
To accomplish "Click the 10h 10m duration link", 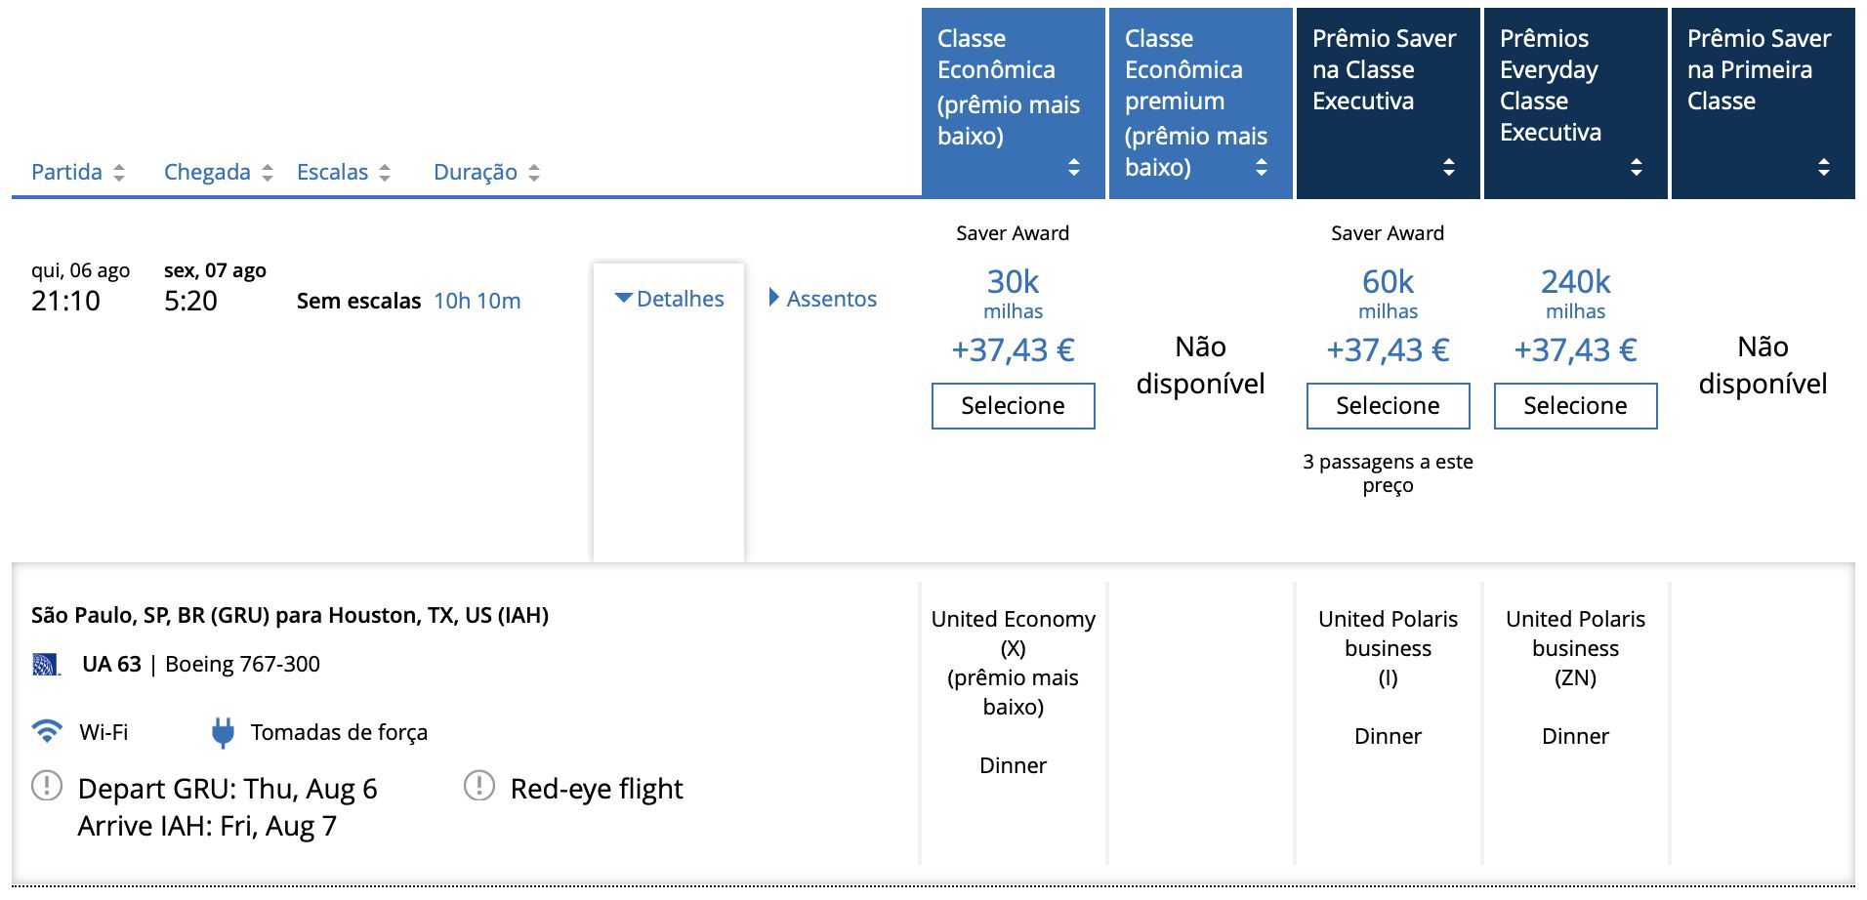I will 477,301.
